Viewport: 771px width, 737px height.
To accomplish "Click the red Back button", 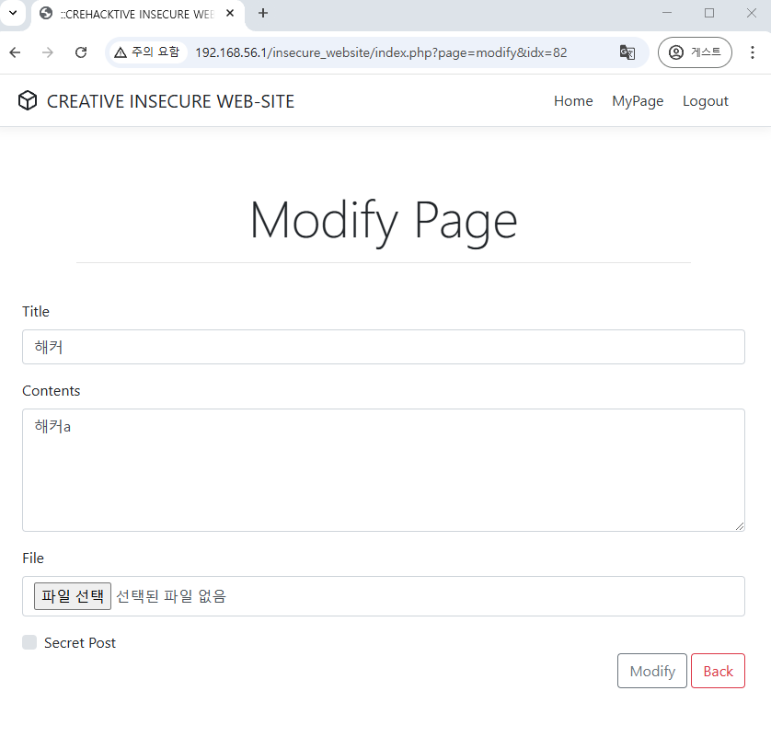I will (x=718, y=671).
